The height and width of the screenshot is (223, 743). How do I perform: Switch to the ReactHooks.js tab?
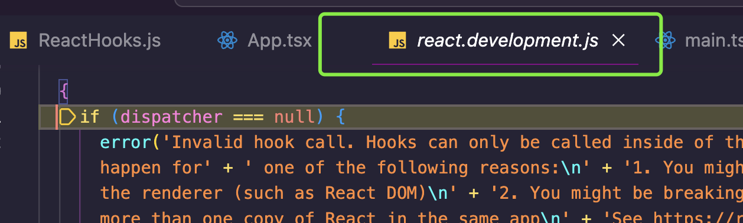pos(85,41)
